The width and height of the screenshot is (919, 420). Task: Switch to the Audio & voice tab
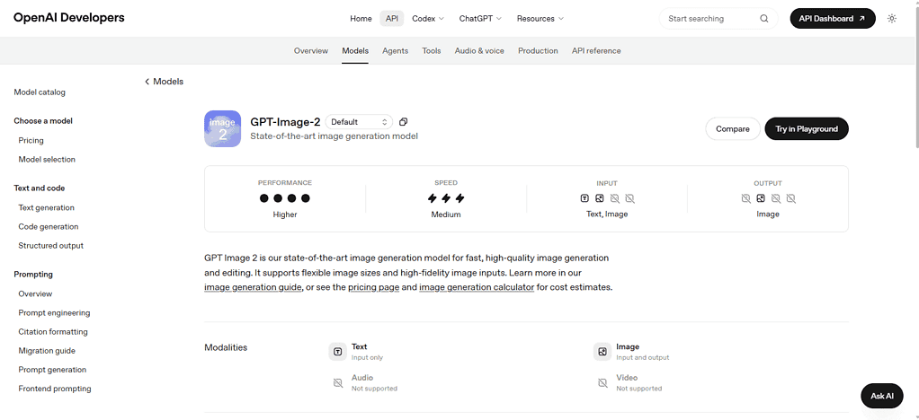click(479, 51)
